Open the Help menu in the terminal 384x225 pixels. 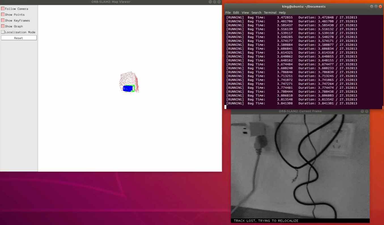[x=282, y=12]
